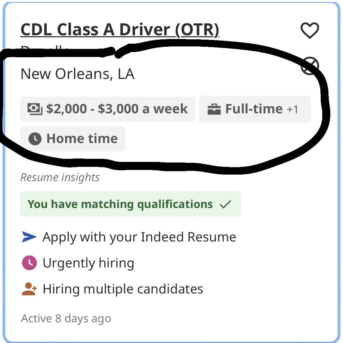
Task: Click the 'Active 8 days ago' text
Action: (66, 319)
